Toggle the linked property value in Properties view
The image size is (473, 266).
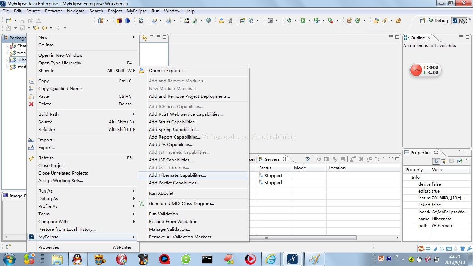click(440, 205)
